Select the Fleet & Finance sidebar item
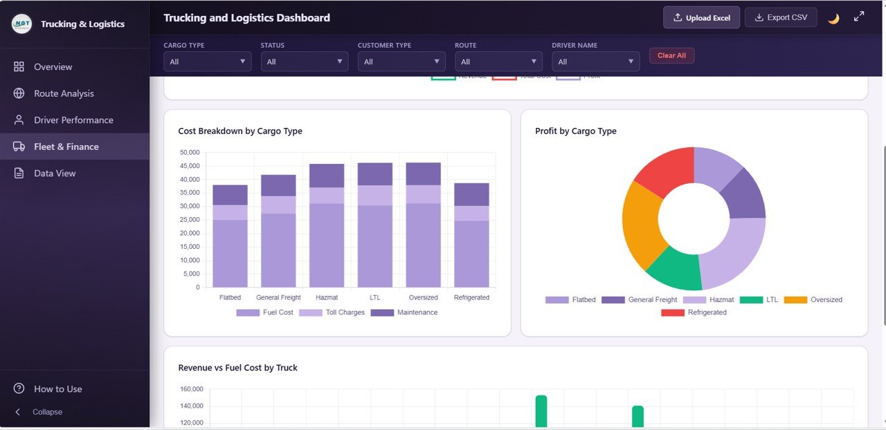Image resolution: width=886 pixels, height=430 pixels. point(66,146)
